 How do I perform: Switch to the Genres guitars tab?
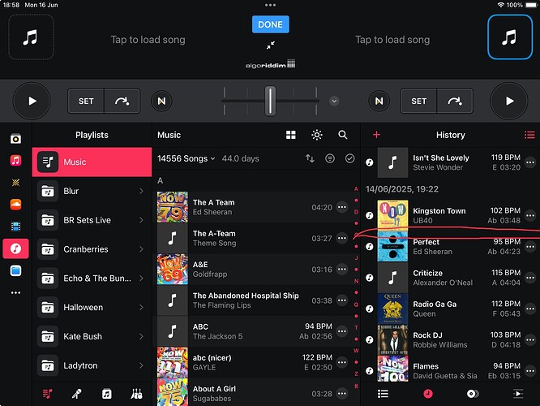[136, 394]
